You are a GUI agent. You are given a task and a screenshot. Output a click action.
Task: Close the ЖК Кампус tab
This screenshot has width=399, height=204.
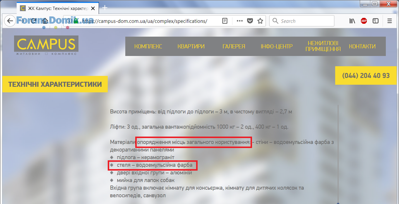[93, 8]
